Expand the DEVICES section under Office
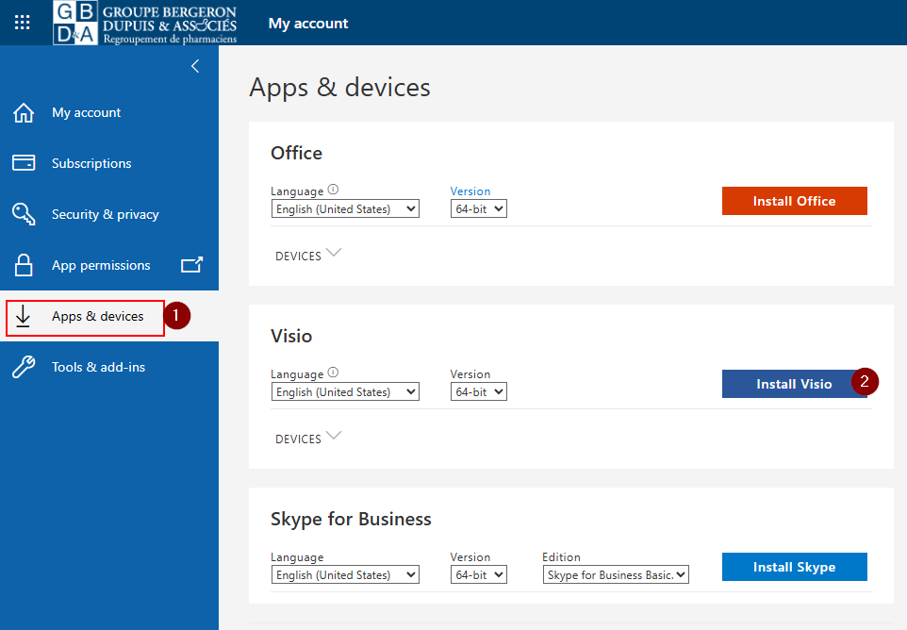 click(x=308, y=256)
